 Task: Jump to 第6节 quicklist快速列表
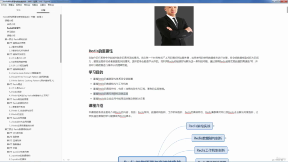pyautogui.click(x=18, y=152)
